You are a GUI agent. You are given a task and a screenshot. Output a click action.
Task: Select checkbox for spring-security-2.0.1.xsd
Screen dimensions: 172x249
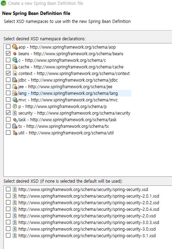(8, 196)
